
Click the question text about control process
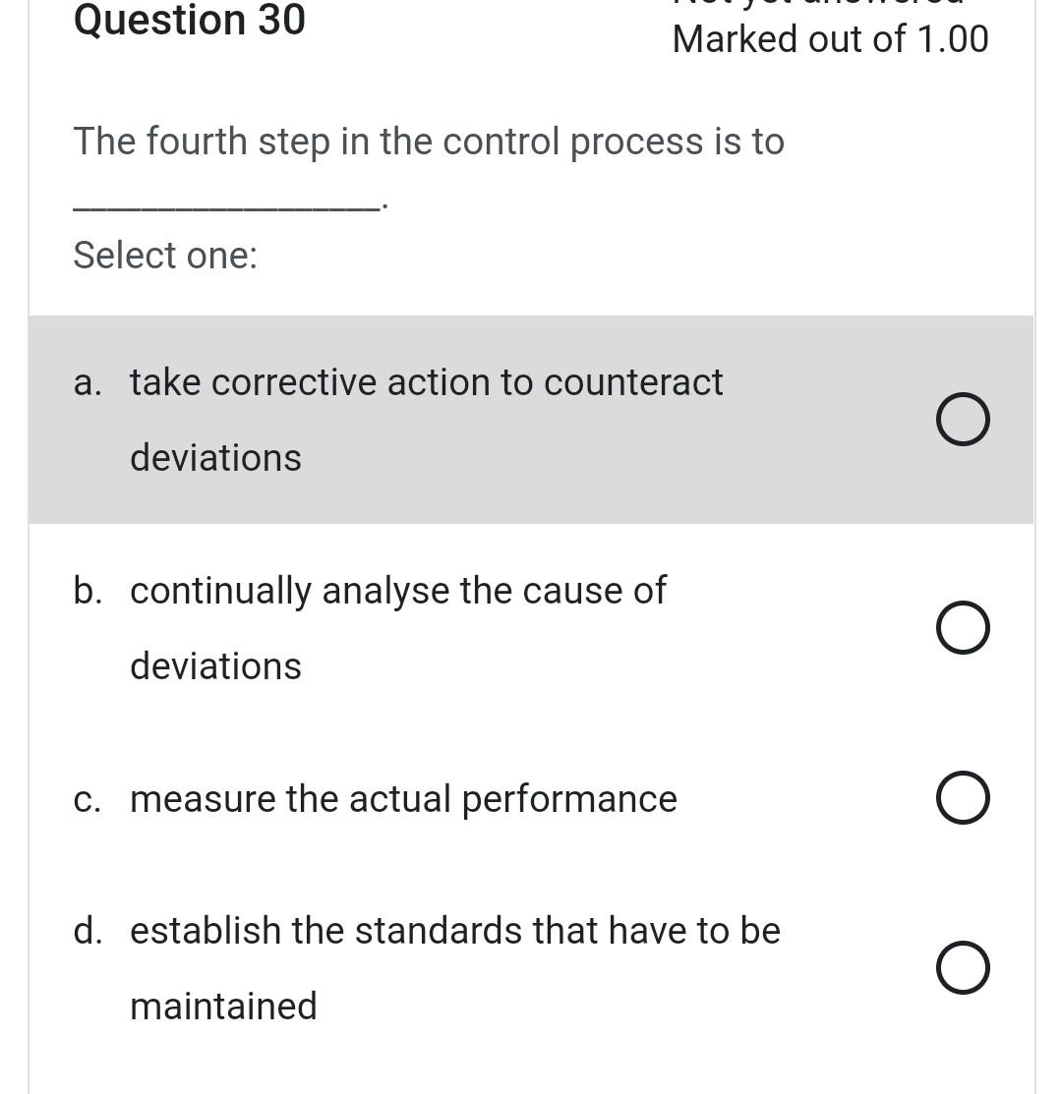pyautogui.click(x=429, y=142)
